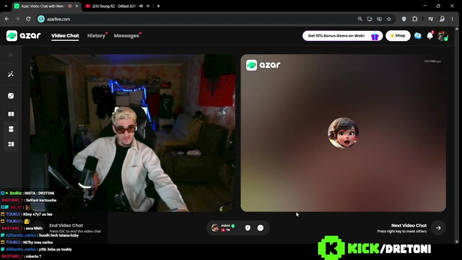Screen dimensions: 462x260
Task: Open the browser Extensions puzzle menu
Action: [x=415, y=19]
